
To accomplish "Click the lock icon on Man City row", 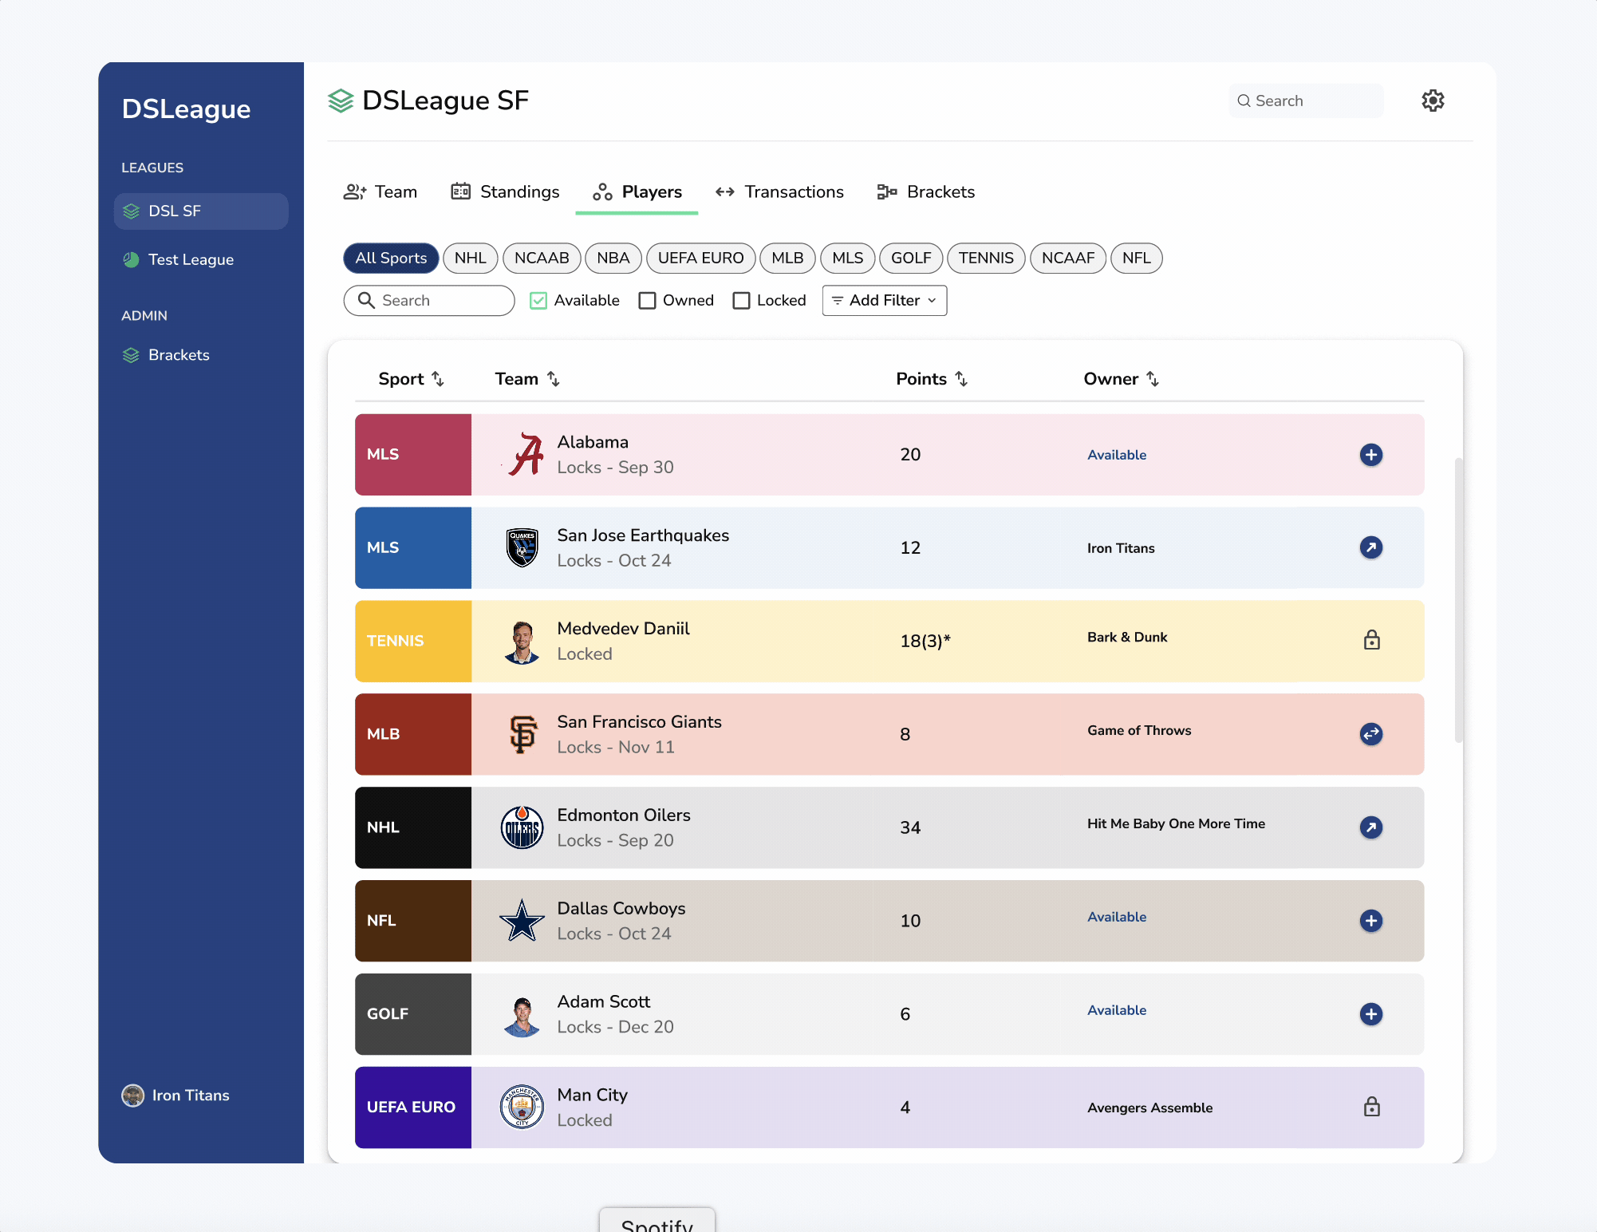I will 1371,1108.
